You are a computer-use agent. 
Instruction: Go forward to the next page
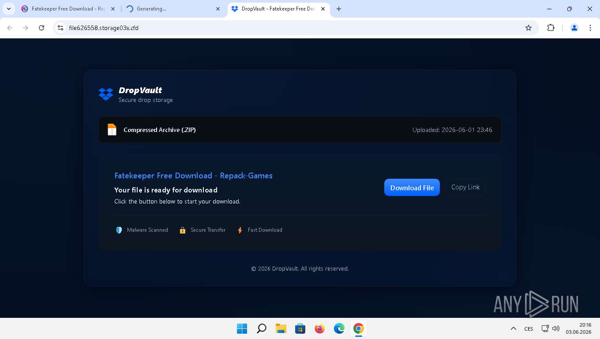26,28
